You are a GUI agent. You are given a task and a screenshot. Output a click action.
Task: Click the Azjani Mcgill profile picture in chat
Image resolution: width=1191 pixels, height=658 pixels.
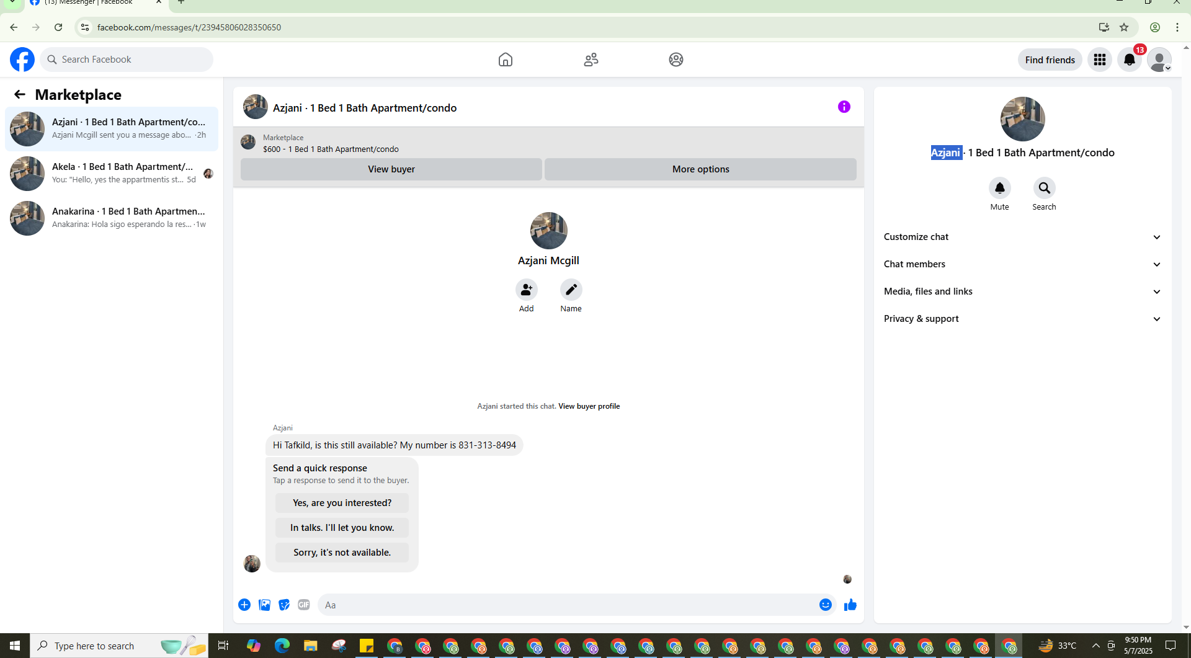548,231
